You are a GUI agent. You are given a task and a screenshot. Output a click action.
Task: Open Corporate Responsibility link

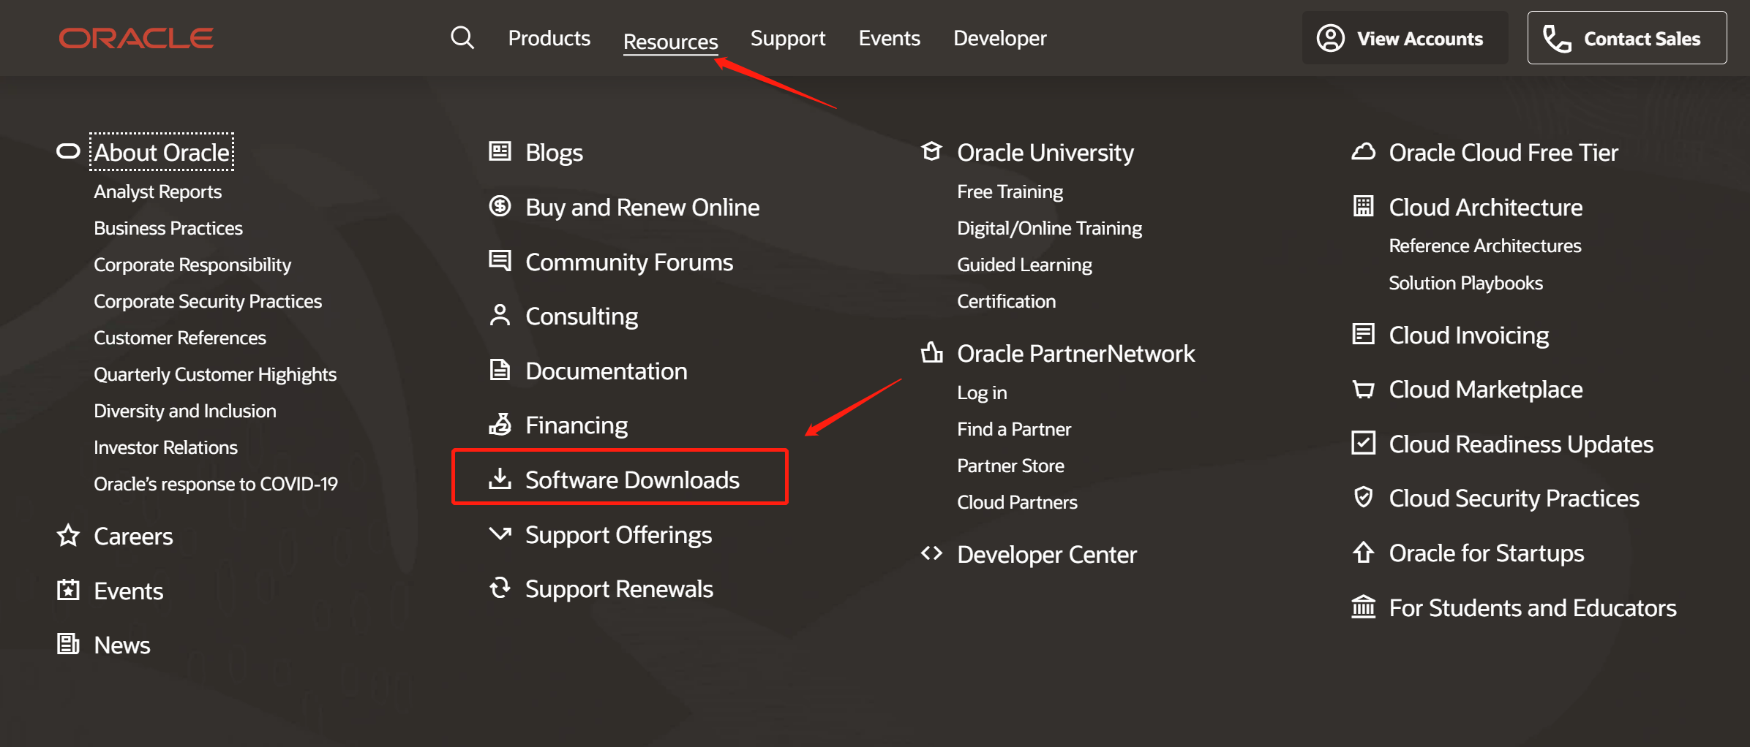tap(192, 265)
